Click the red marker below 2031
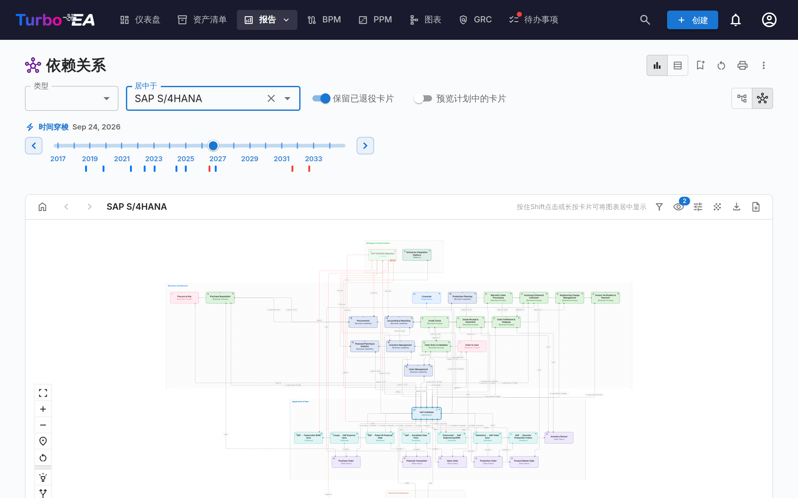The height and width of the screenshot is (498, 798). pos(292,169)
